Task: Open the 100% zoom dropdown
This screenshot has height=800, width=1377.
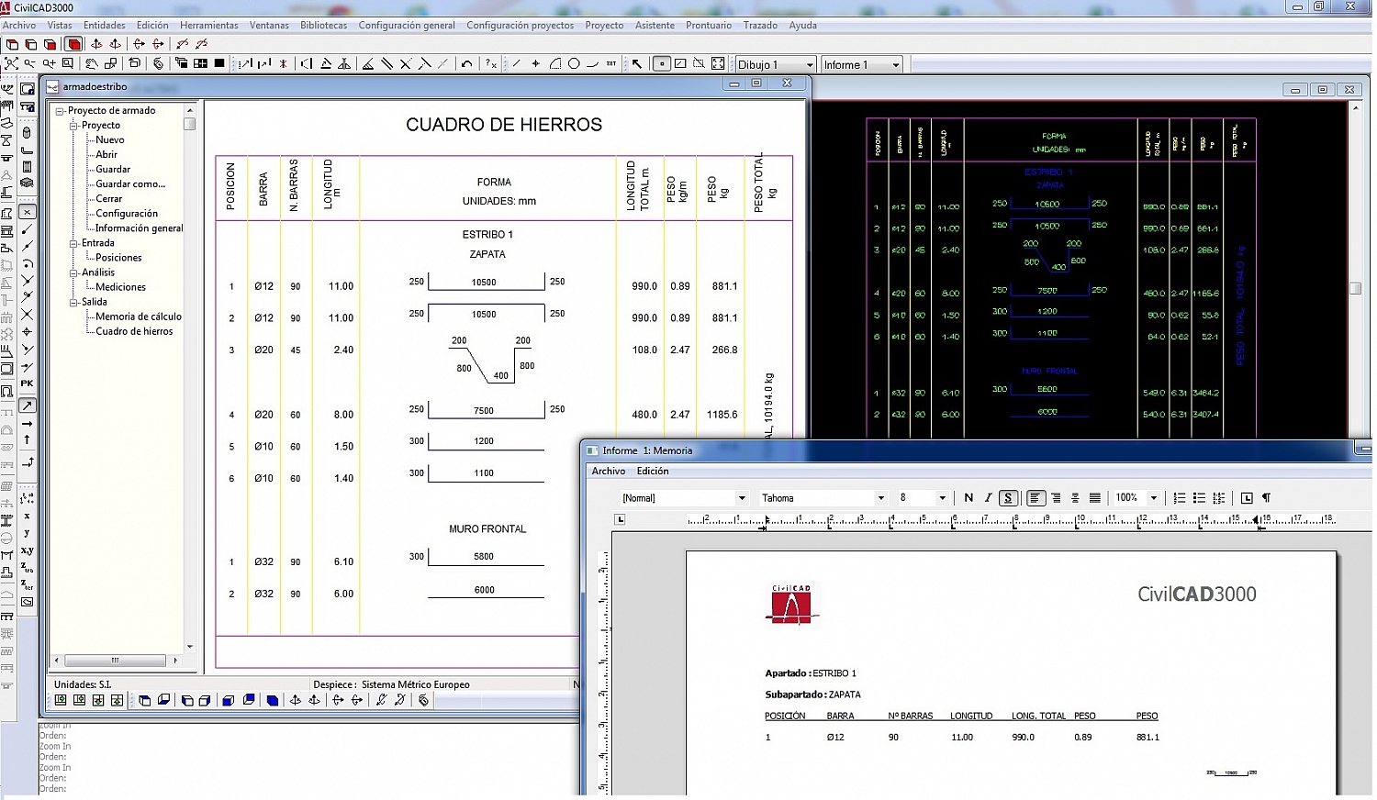Action: pyautogui.click(x=1154, y=498)
